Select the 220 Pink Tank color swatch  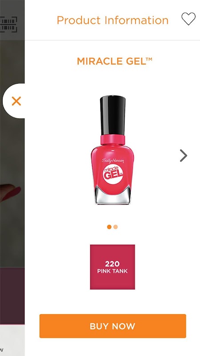click(112, 267)
